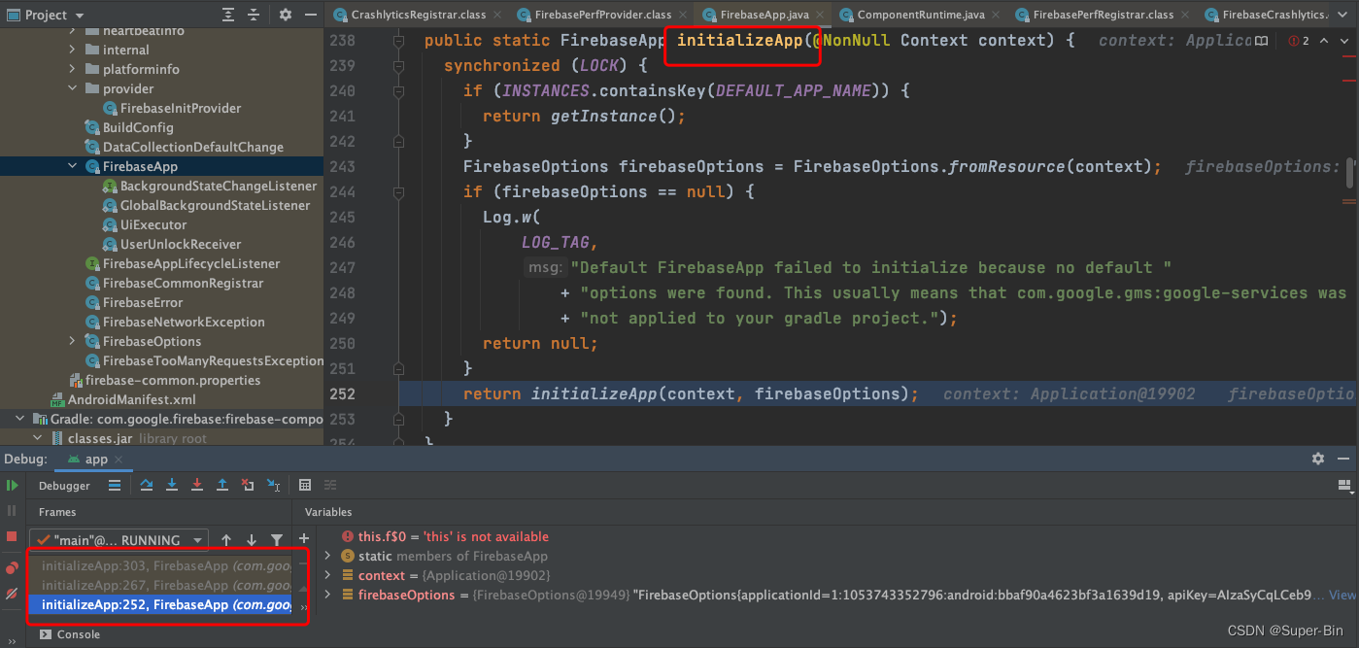Click the View link for firebaseOptions
The height and width of the screenshot is (648, 1359).
pyautogui.click(x=1342, y=595)
